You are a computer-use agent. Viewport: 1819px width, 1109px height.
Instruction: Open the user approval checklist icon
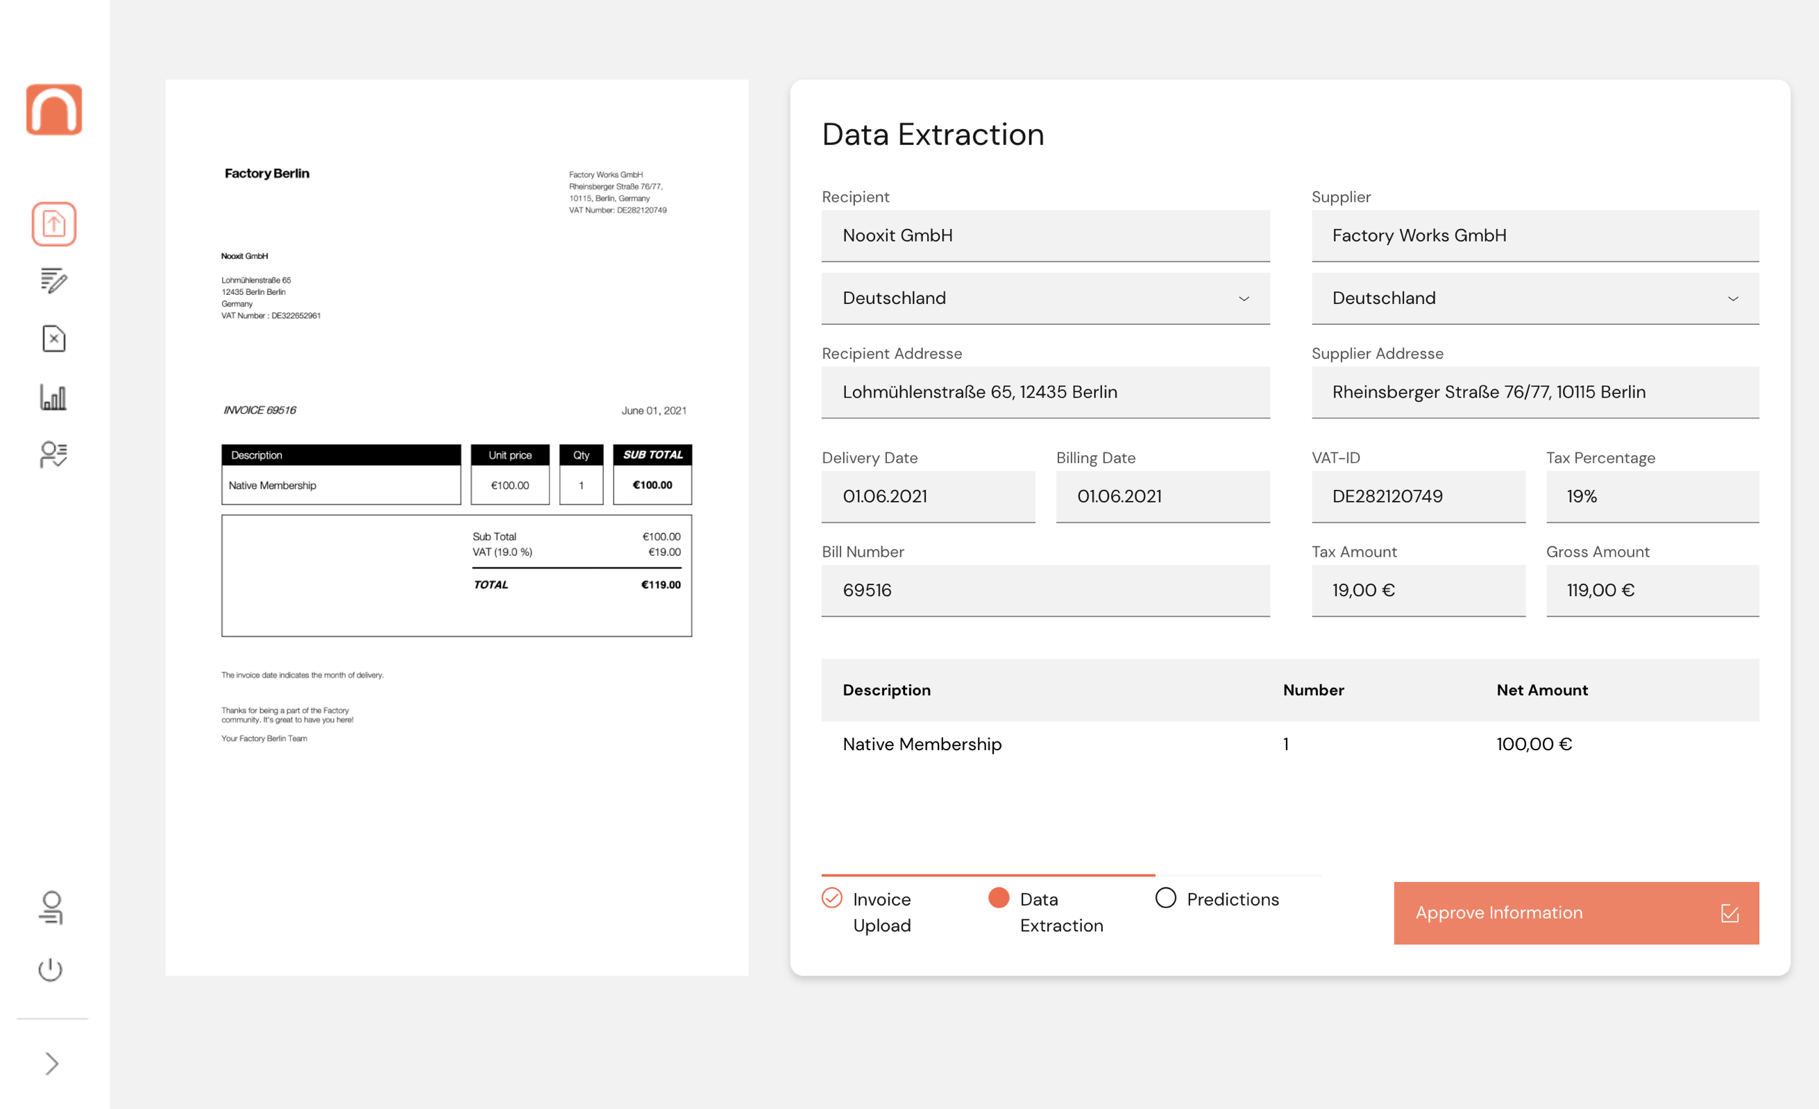click(54, 455)
